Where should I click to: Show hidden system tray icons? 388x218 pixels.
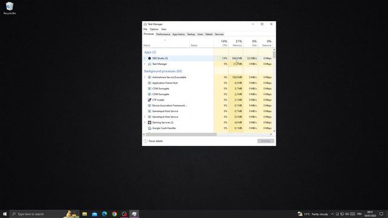[332, 214]
